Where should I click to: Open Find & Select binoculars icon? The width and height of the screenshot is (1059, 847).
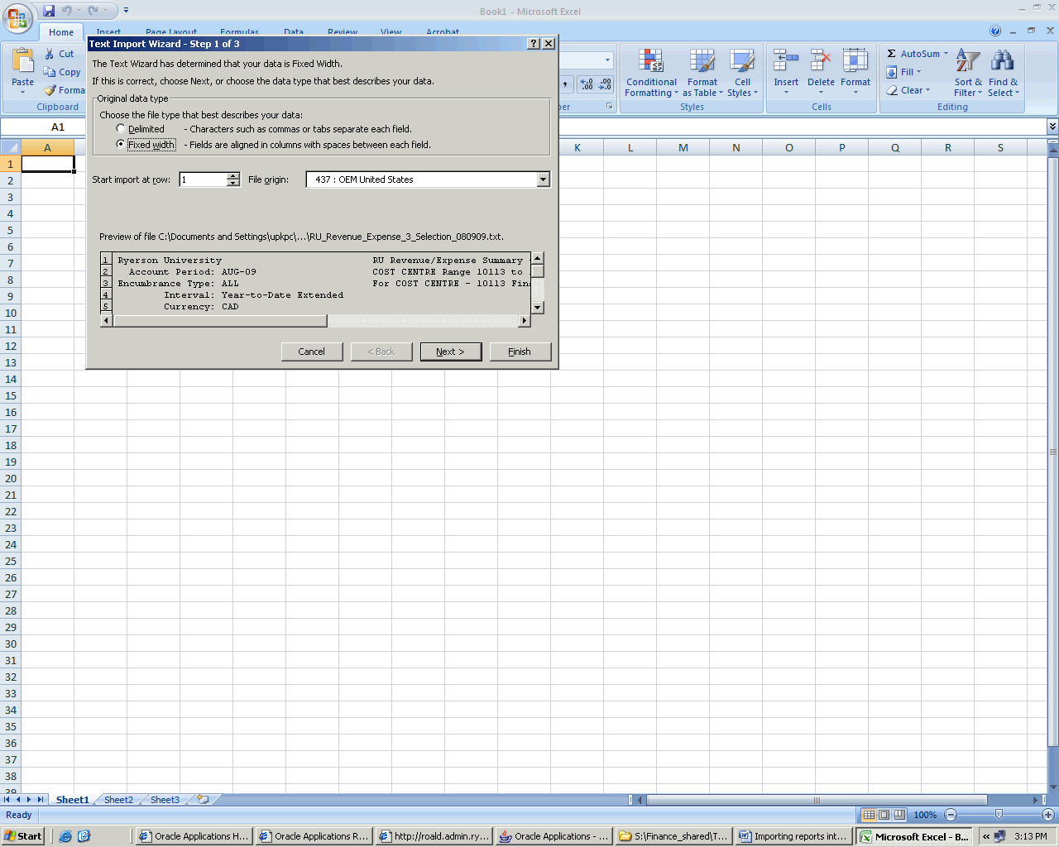click(x=1003, y=62)
